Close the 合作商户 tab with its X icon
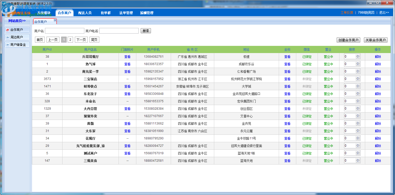Viewport: 395px width, 195px height. click(x=55, y=20)
